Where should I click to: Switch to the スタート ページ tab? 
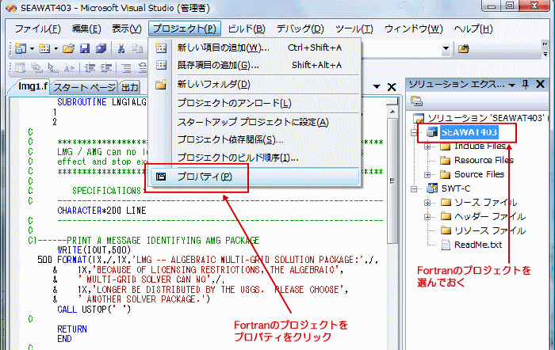coord(84,87)
